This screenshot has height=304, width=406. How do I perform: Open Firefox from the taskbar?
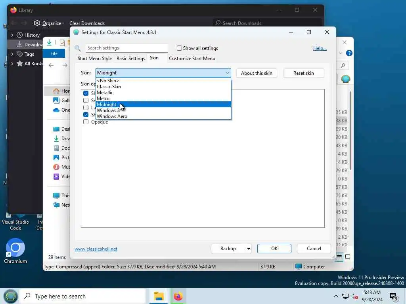point(178,296)
